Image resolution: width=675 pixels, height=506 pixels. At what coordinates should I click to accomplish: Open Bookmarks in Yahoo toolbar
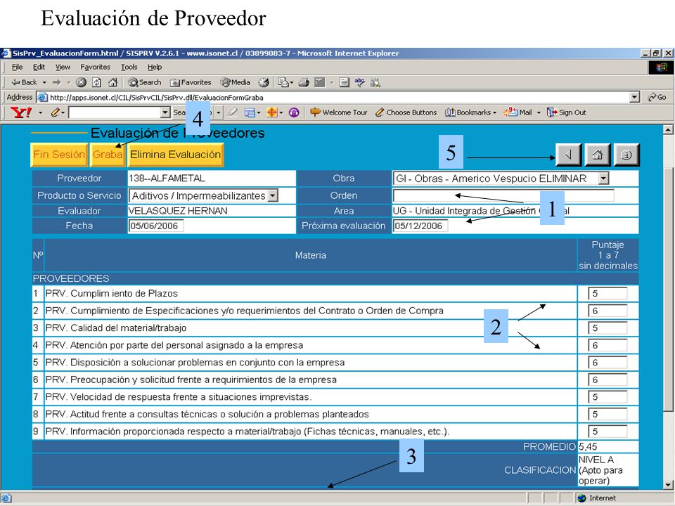coord(468,112)
